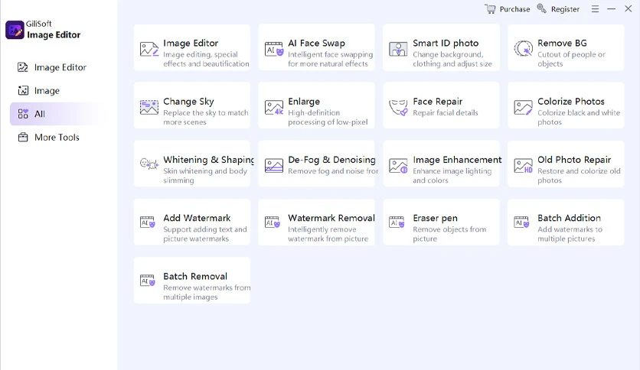The width and height of the screenshot is (640, 370).
Task: Click the All grid sidebar icon
Action: [23, 114]
